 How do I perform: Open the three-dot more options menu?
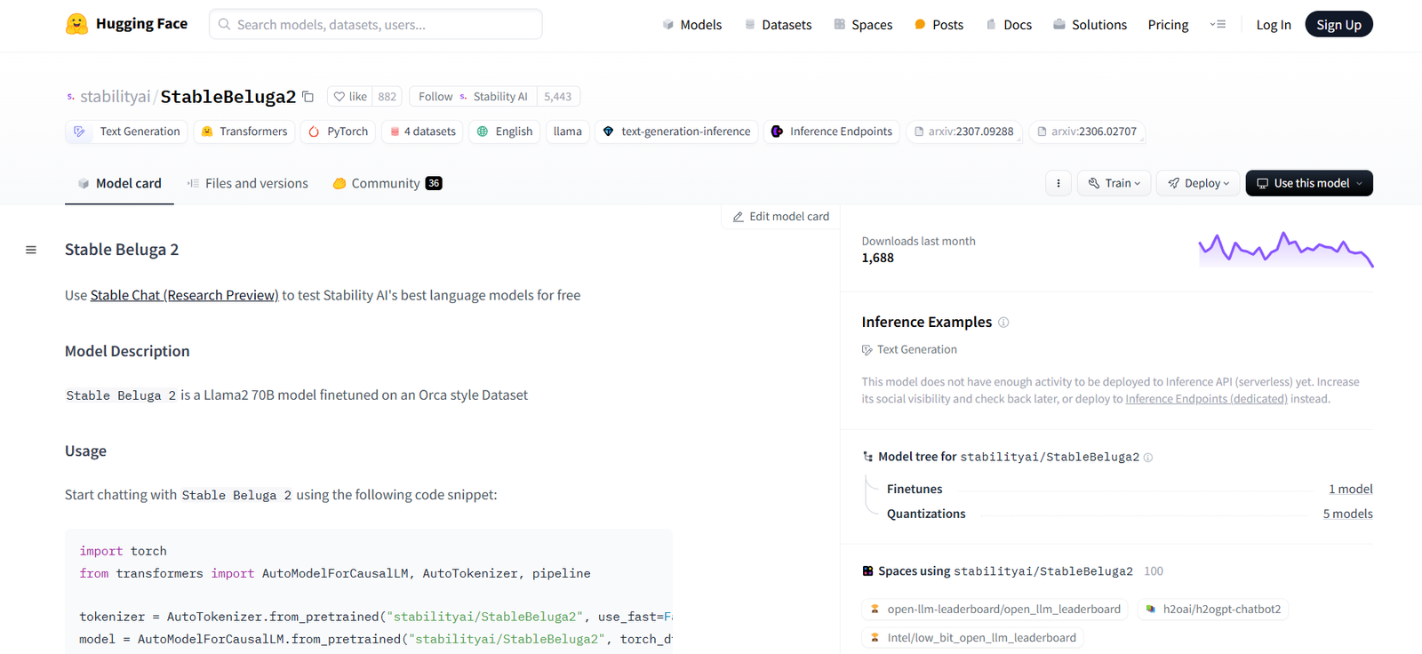(x=1058, y=183)
